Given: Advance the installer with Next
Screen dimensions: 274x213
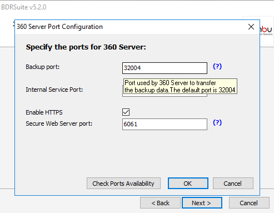Looking at the screenshot, I should click(x=202, y=203).
